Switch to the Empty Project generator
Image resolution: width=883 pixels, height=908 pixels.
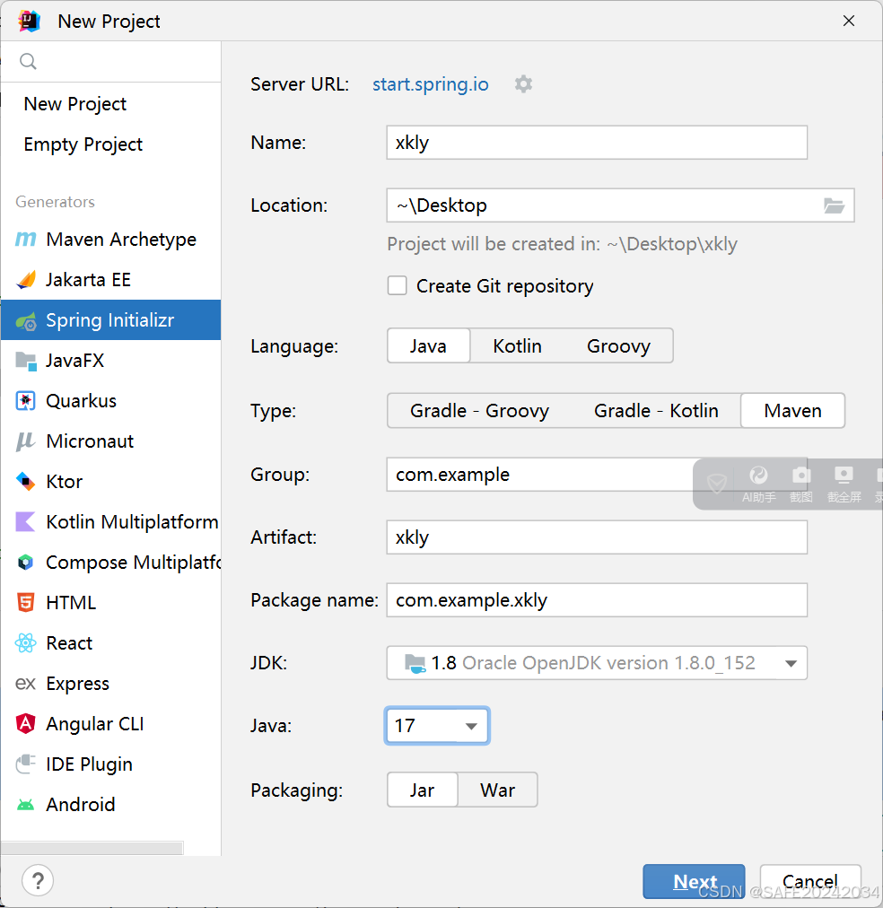pos(83,144)
